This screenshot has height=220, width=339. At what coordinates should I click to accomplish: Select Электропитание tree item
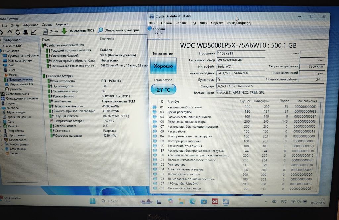18,79
